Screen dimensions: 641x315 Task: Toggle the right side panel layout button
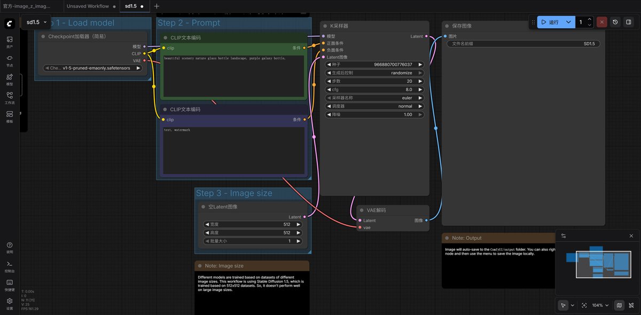tap(629, 22)
